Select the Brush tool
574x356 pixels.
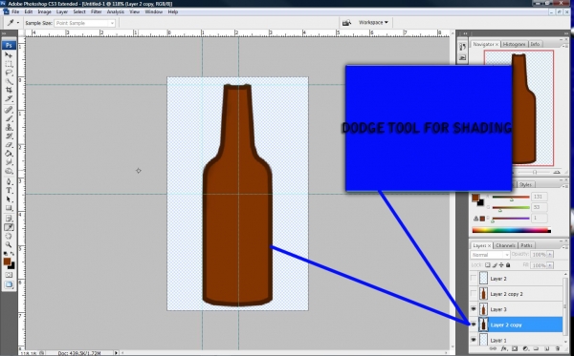(9, 118)
